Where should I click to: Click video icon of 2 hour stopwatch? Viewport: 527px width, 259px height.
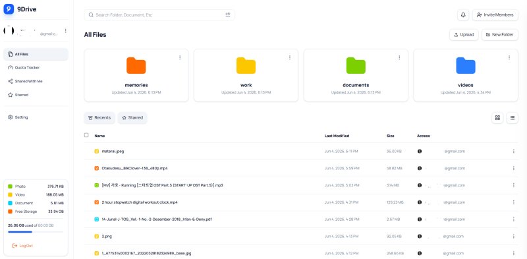point(96,202)
